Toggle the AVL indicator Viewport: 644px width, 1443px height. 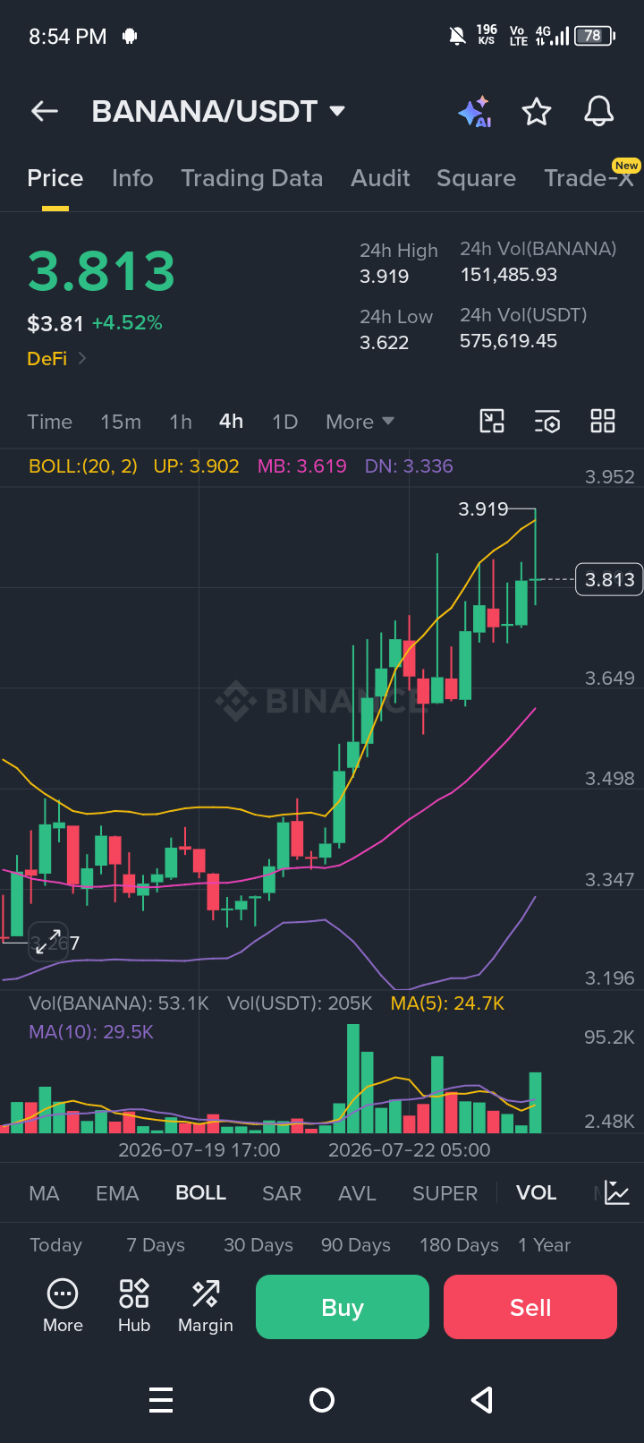click(357, 1193)
